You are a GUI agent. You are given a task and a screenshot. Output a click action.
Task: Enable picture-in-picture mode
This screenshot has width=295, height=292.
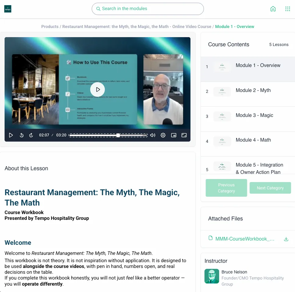click(174, 135)
